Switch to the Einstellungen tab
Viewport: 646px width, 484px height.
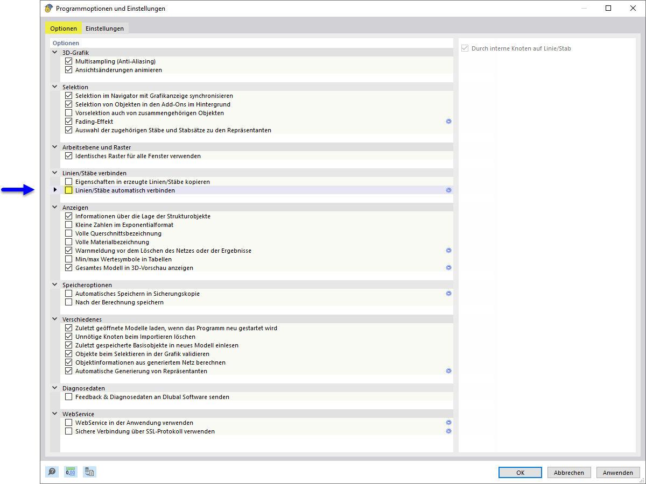pyautogui.click(x=104, y=28)
